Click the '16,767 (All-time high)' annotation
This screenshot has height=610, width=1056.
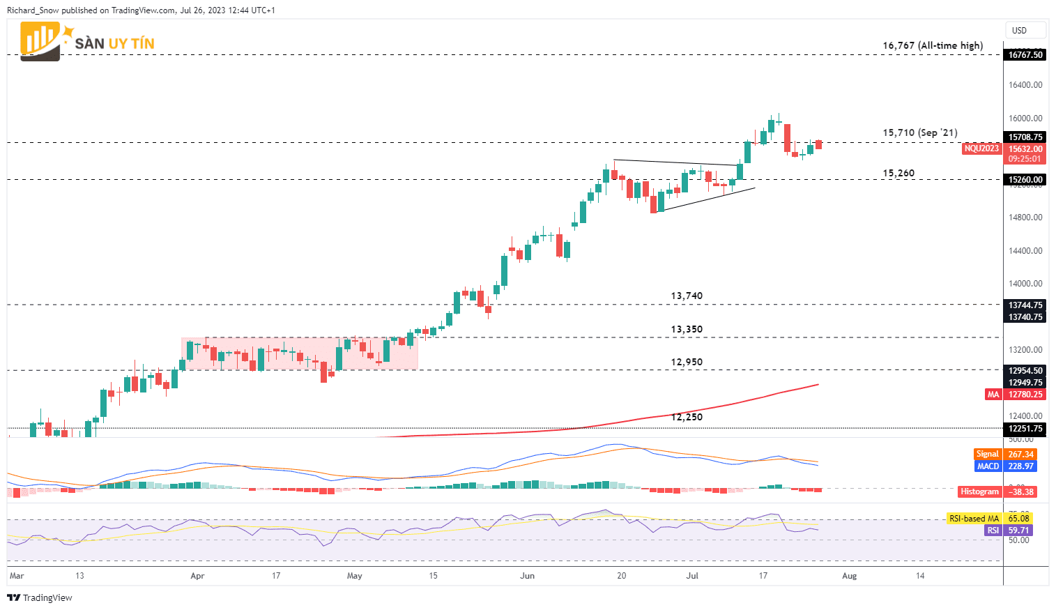pos(933,45)
